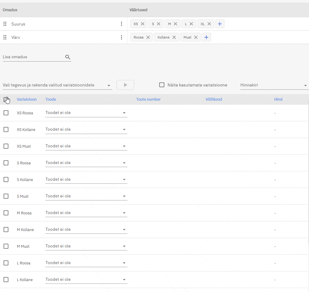The height and width of the screenshot is (292, 309).
Task: Sort by Variatsioon column header
Action: click(x=27, y=99)
